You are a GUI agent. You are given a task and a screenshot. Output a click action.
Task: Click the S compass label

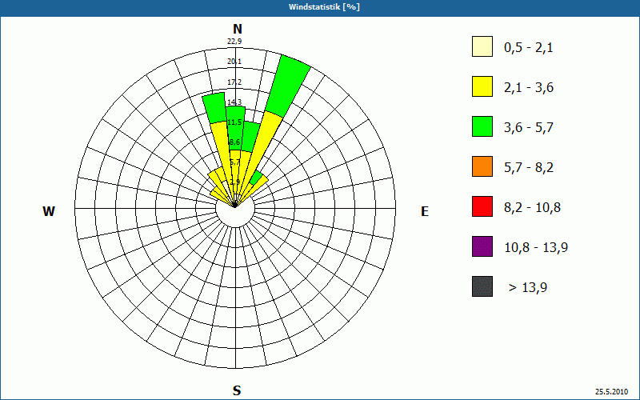click(x=237, y=391)
